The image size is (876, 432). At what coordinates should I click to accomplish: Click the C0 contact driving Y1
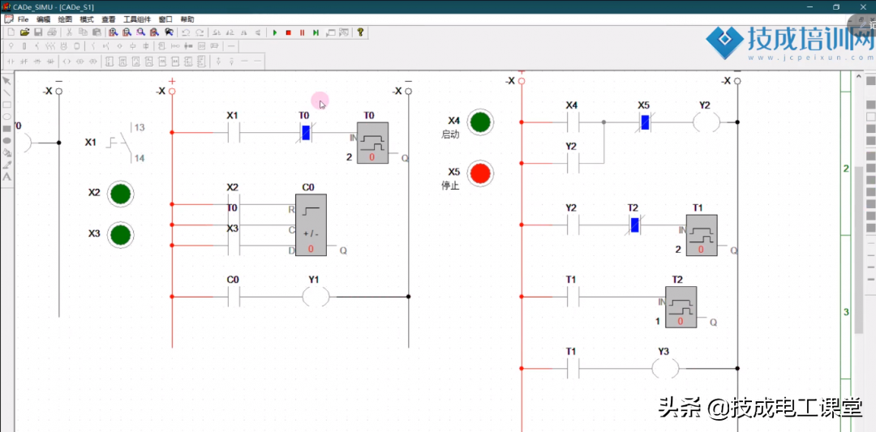233,297
